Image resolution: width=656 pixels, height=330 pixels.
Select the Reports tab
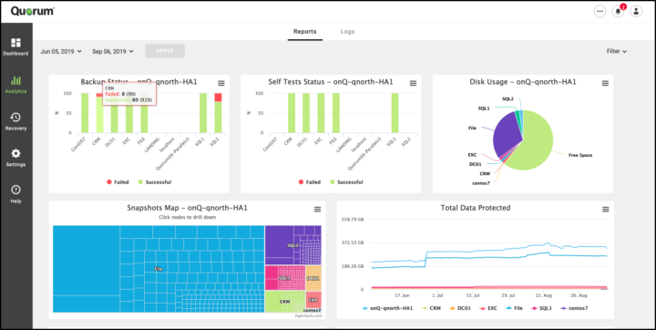(305, 31)
